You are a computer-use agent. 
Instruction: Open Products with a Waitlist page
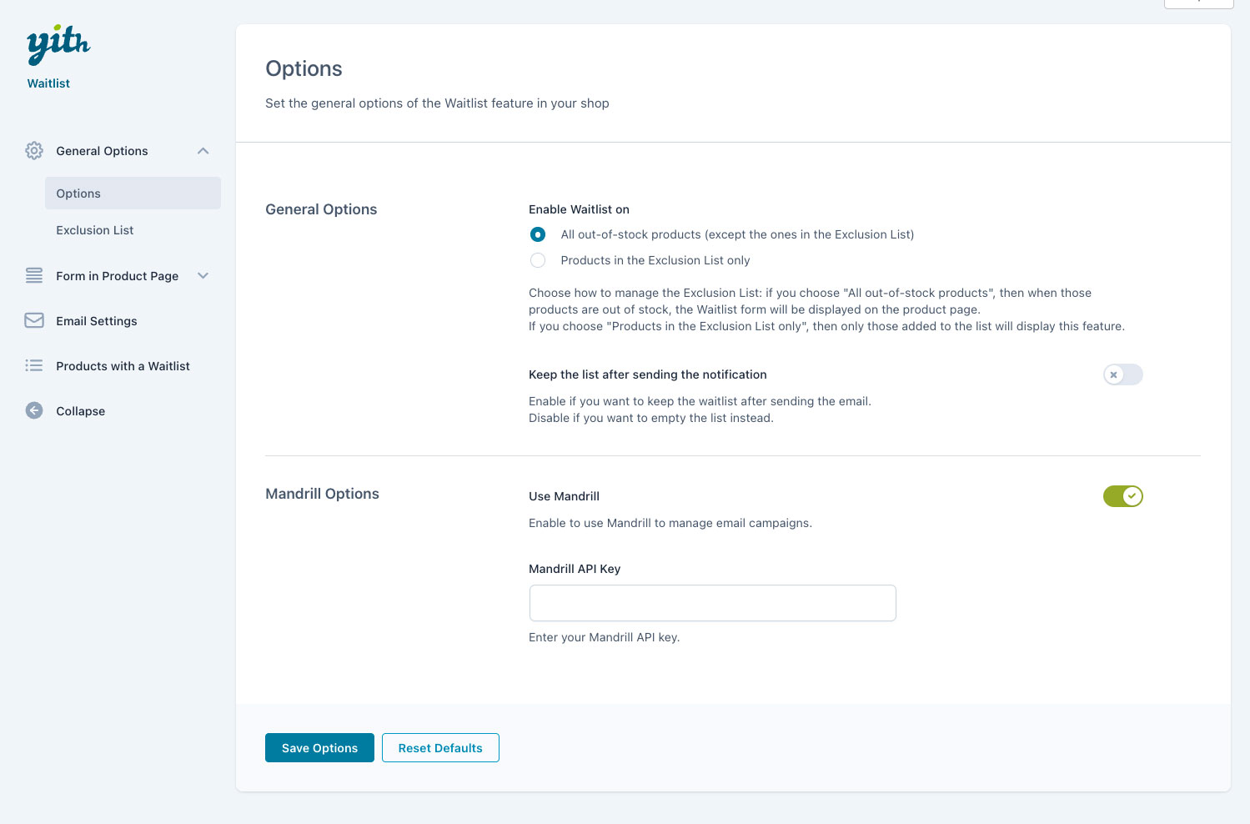[123, 366]
